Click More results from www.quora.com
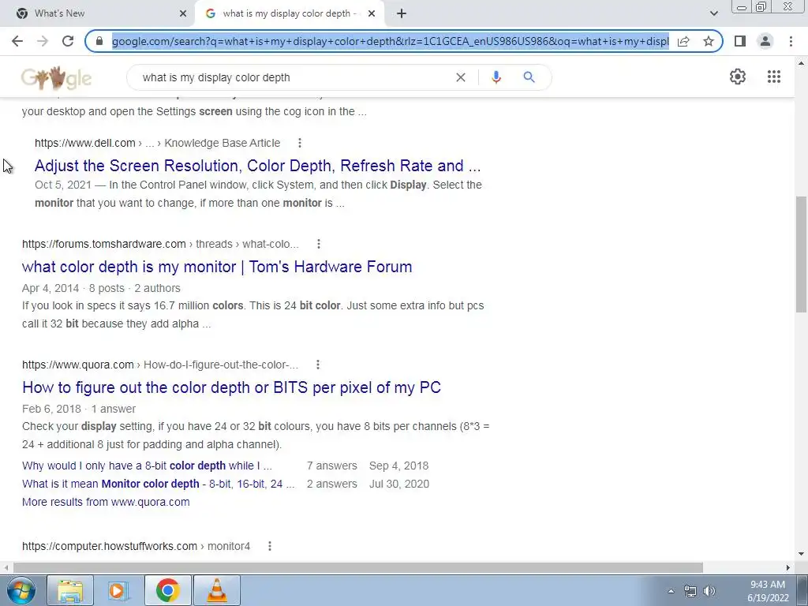 (106, 502)
